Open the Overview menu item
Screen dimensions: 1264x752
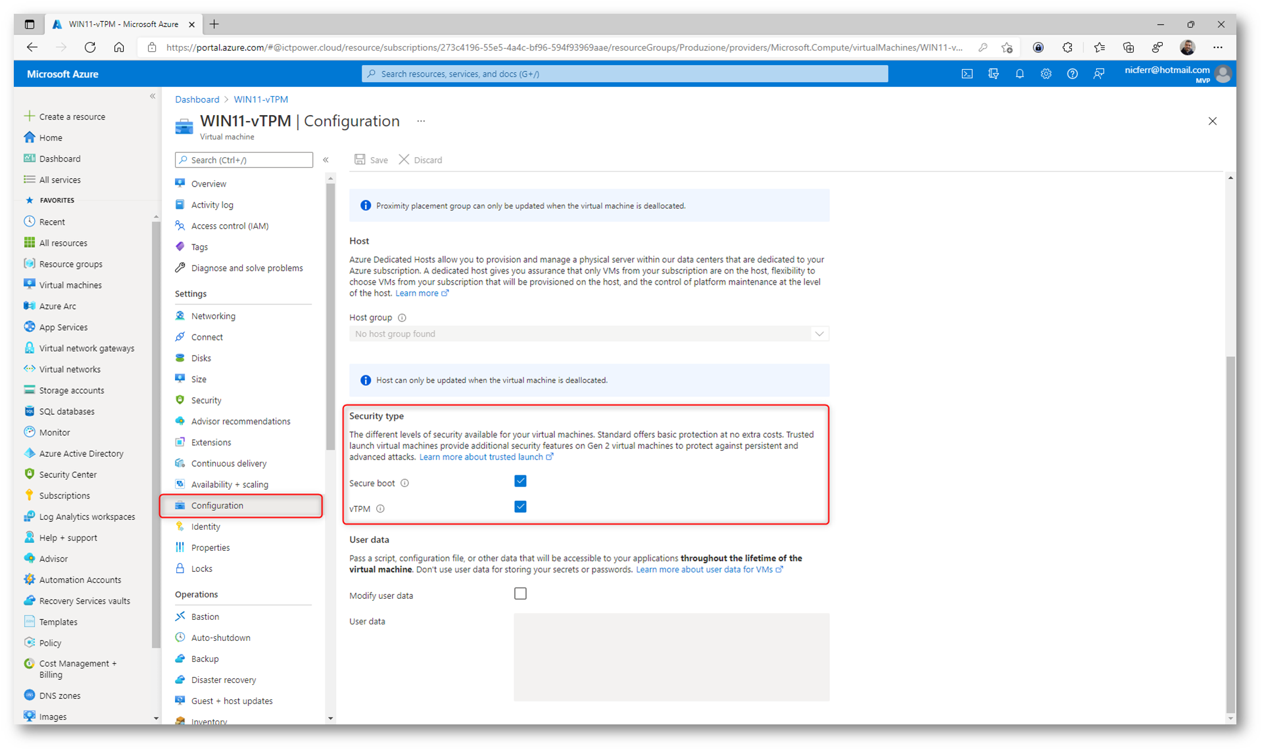pos(208,184)
